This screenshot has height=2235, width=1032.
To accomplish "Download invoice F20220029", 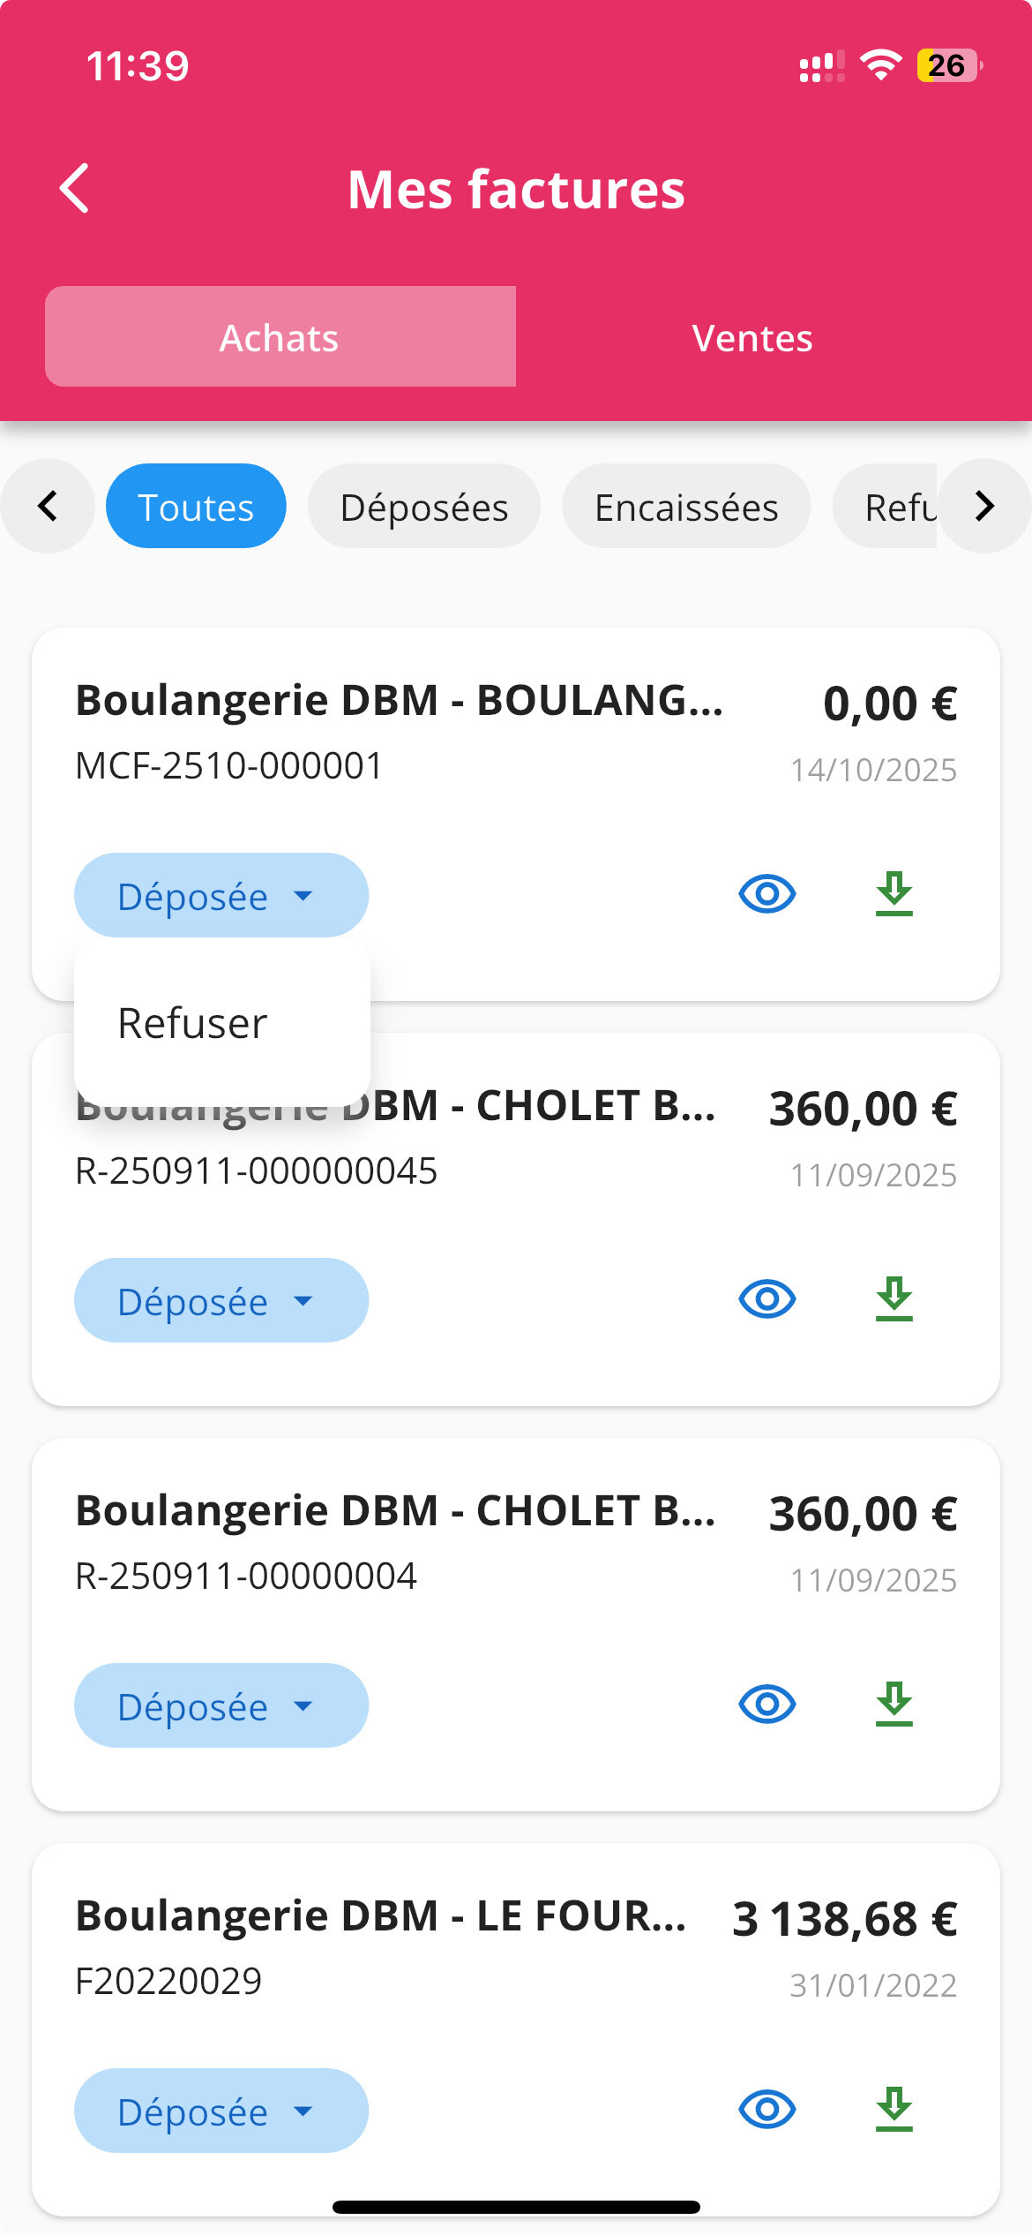I will (894, 2110).
